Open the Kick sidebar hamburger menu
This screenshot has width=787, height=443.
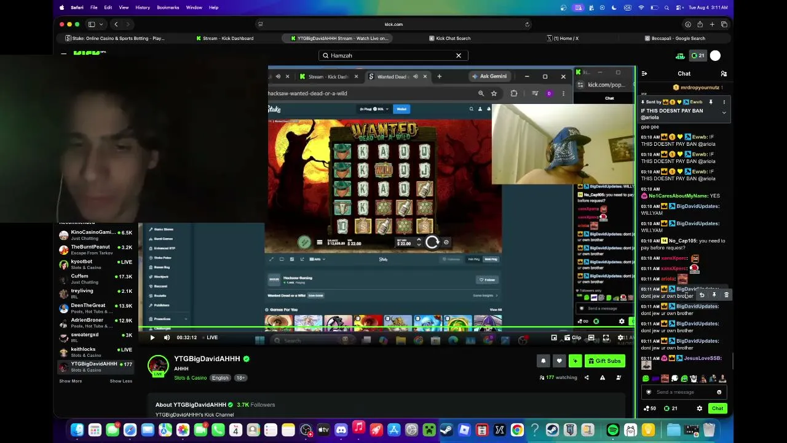pyautogui.click(x=64, y=54)
